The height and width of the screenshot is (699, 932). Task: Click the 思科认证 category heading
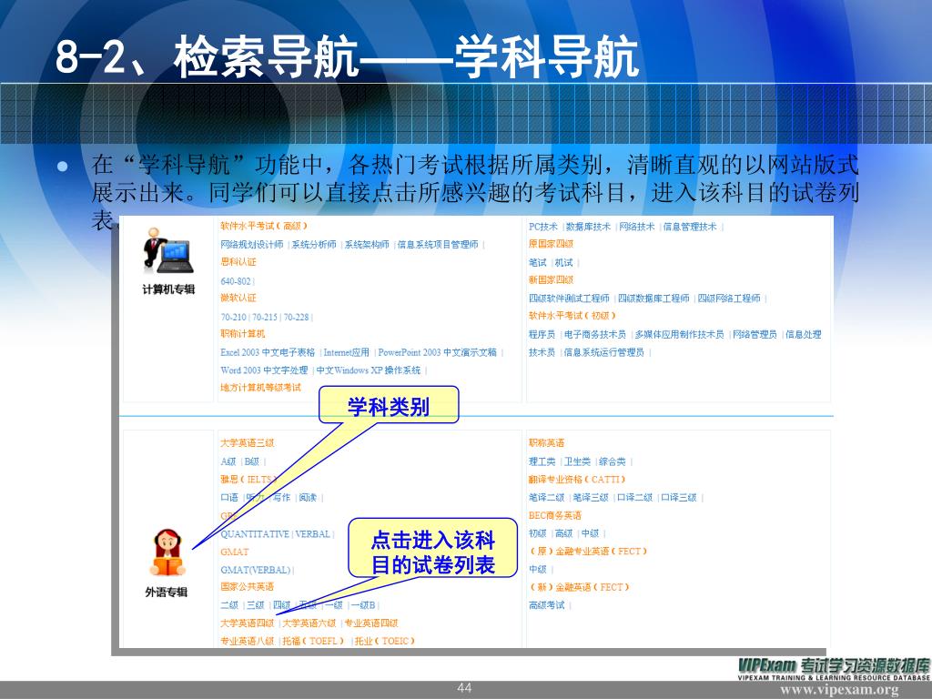238,262
